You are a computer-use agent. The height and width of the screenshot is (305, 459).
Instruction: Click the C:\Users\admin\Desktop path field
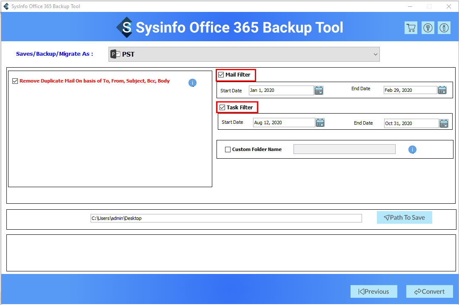[226, 218]
